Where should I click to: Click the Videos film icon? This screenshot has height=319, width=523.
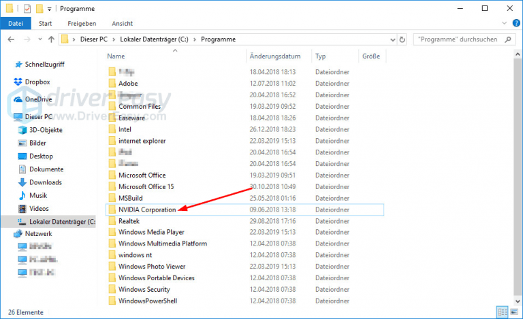click(x=22, y=208)
